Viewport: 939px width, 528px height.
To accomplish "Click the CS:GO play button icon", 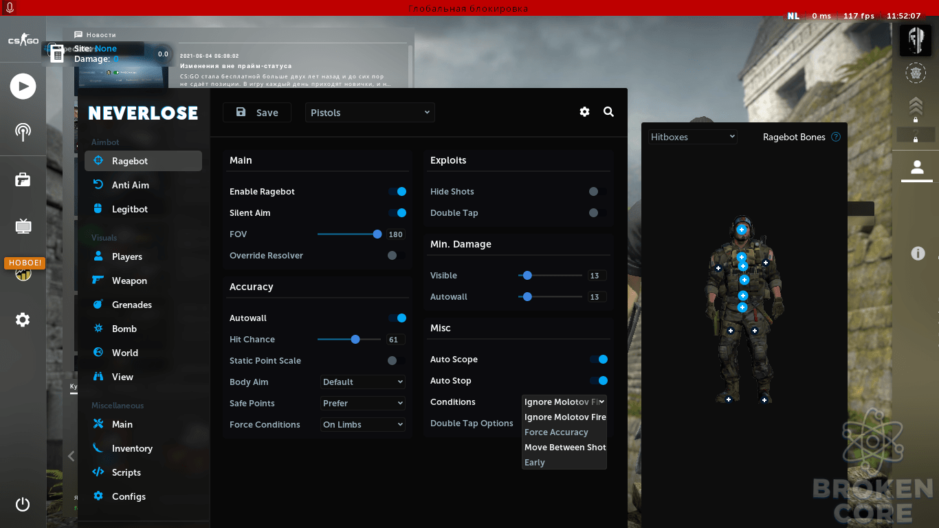I will pos(23,86).
